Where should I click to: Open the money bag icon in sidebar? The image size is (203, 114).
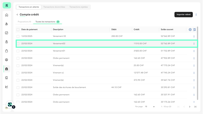point(6,42)
